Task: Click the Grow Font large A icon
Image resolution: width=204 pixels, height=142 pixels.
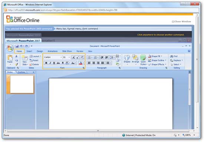Action: (x=74, y=57)
